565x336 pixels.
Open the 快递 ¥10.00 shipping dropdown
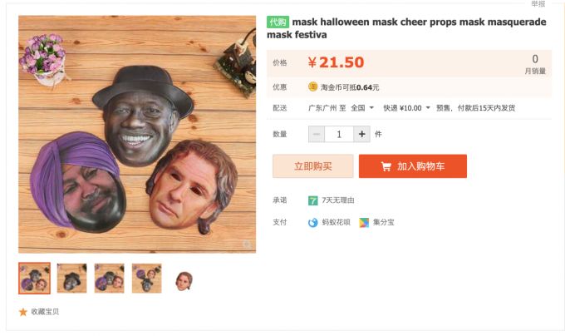pos(407,108)
